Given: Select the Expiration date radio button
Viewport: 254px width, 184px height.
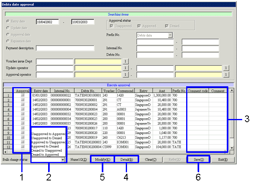Looking at the screenshot, I should pos(8,41).
